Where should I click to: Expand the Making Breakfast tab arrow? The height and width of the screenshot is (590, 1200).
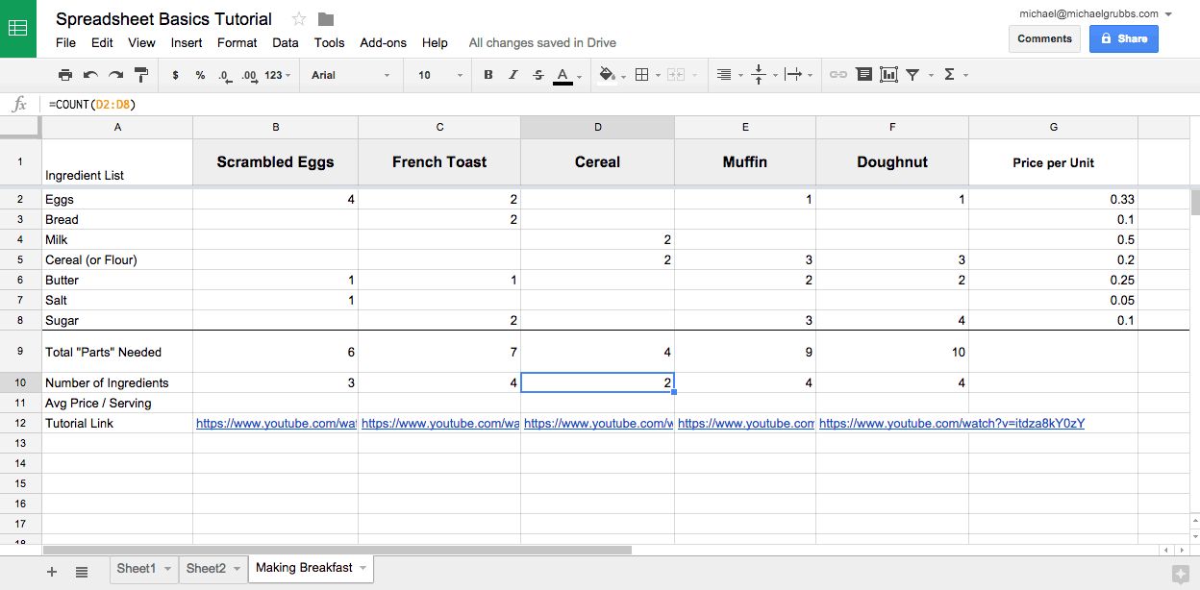coord(362,569)
